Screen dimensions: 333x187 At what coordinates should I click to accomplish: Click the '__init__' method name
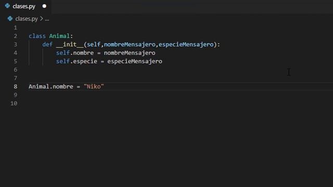70,45
